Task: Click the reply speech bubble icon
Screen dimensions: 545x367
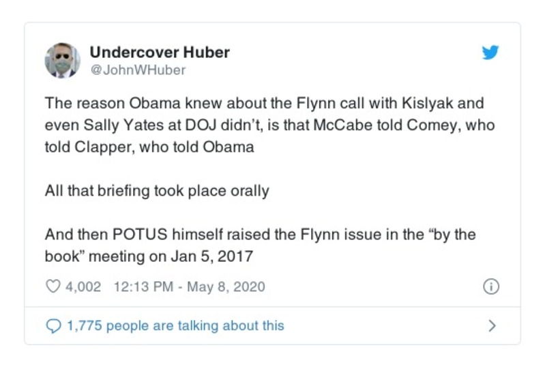Action: point(53,325)
